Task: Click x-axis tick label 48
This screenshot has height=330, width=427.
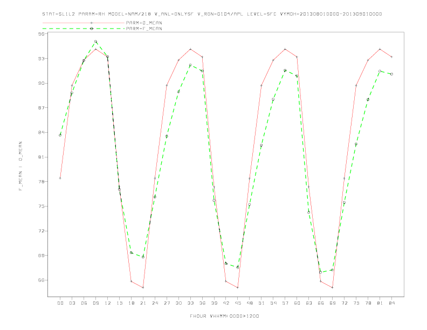Action: pos(250,303)
